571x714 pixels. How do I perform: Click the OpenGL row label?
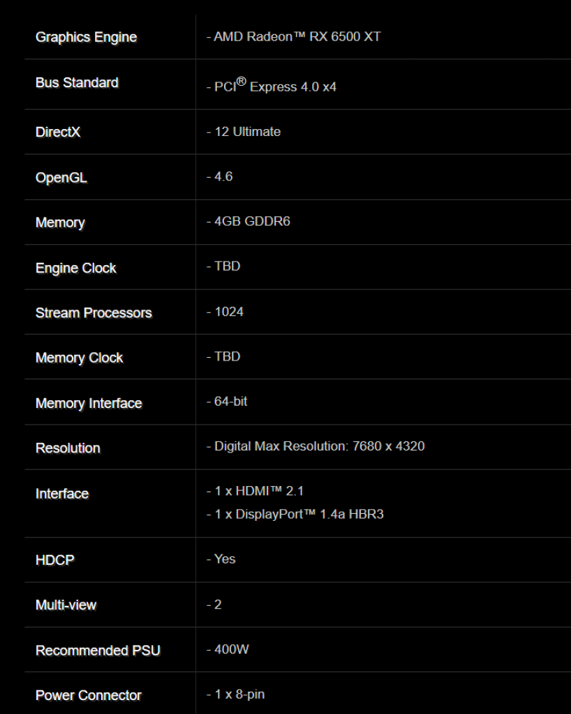point(61,178)
